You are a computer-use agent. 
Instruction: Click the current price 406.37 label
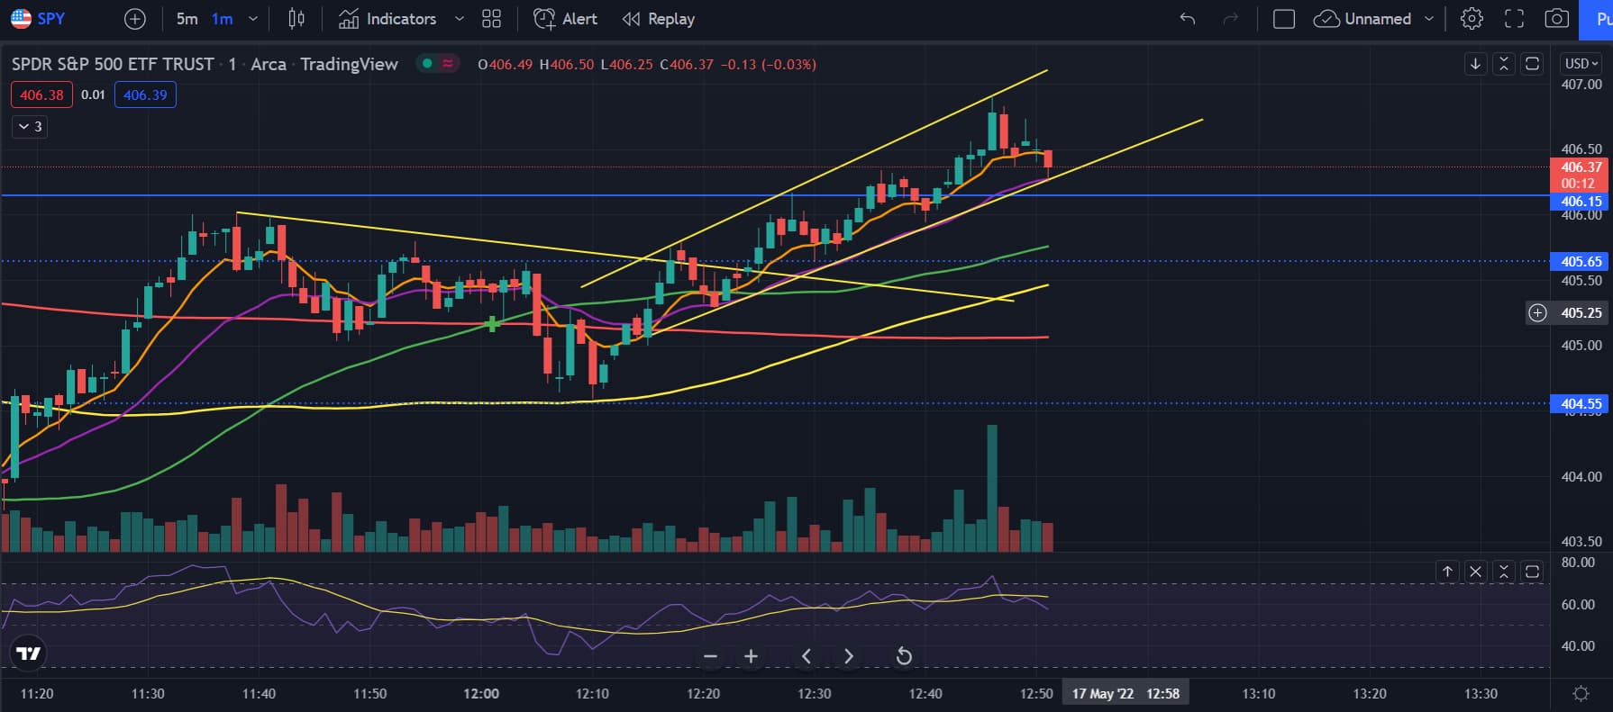pyautogui.click(x=1581, y=167)
